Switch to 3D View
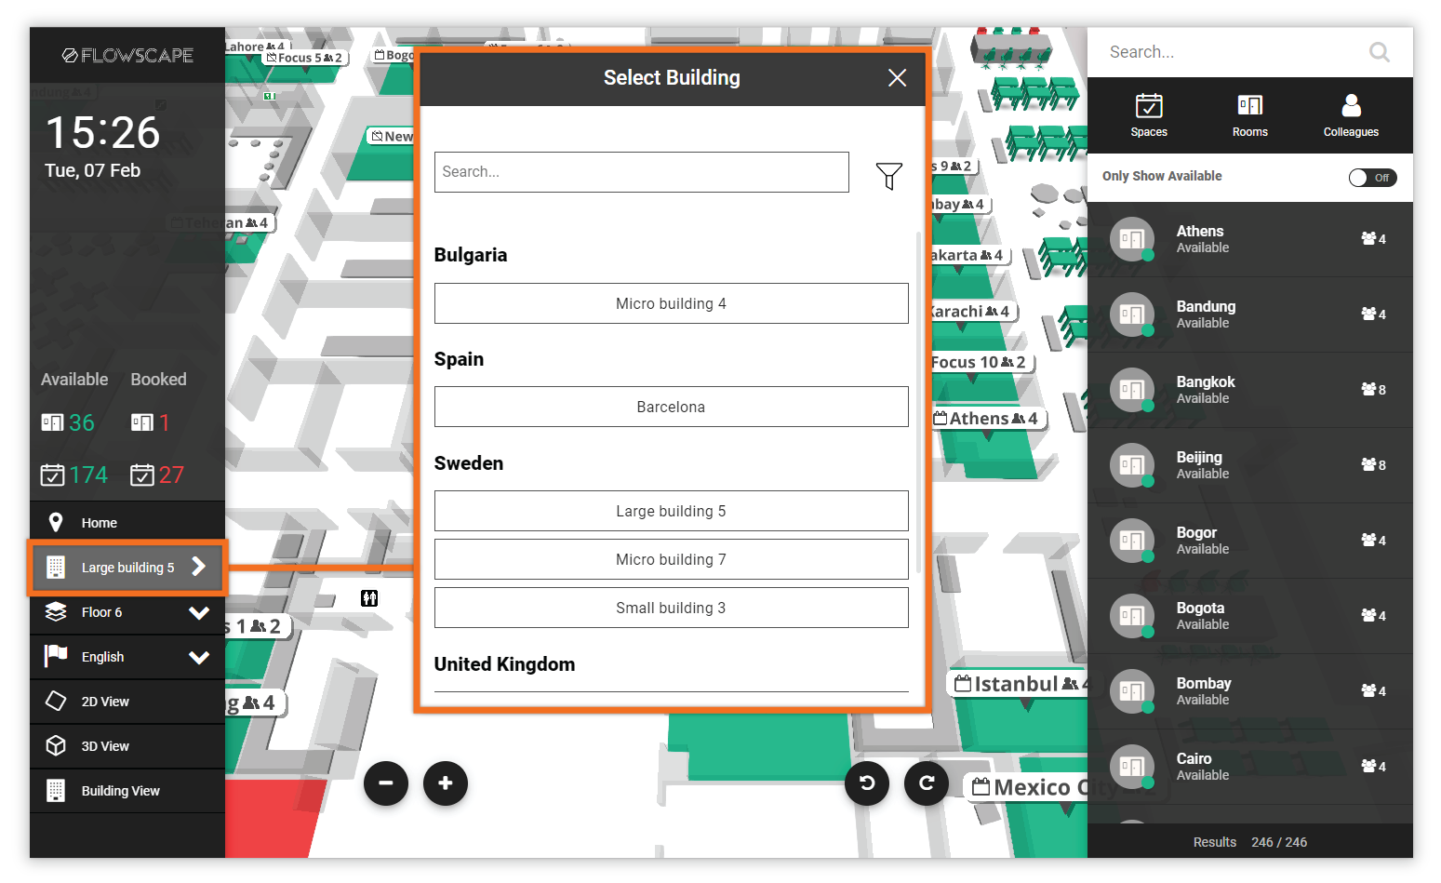The height and width of the screenshot is (883, 1441). [127, 746]
